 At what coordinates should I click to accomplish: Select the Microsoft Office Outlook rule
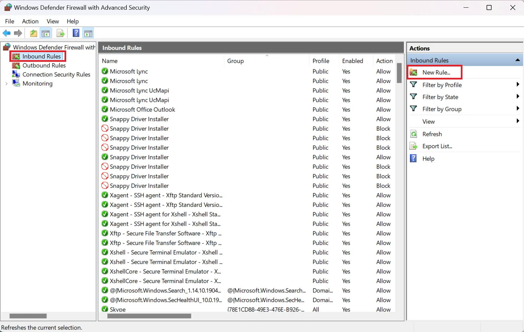(x=142, y=110)
